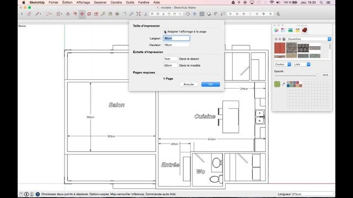Screen dimensions: 353x198
Task: Expand the Arc tool dropdown arrow
Action: tap(51, 14)
